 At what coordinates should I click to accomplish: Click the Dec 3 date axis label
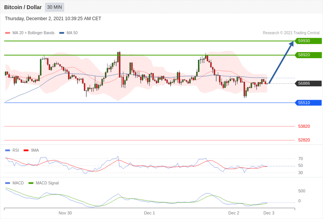[269, 213]
